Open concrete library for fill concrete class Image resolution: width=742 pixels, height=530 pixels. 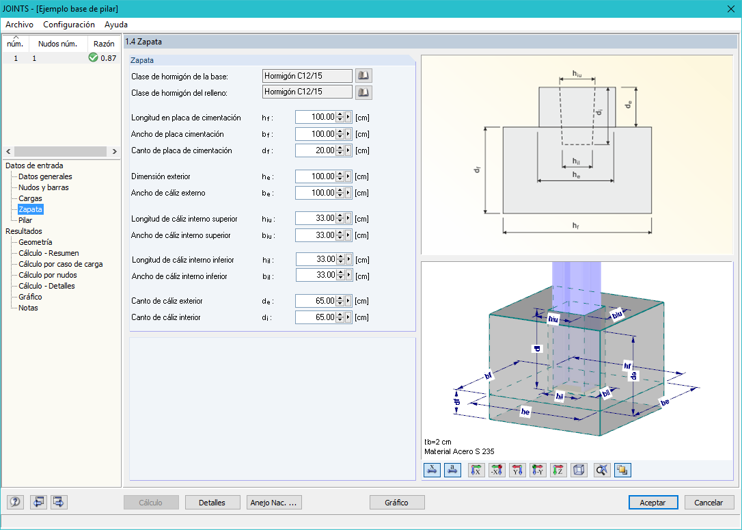363,92
